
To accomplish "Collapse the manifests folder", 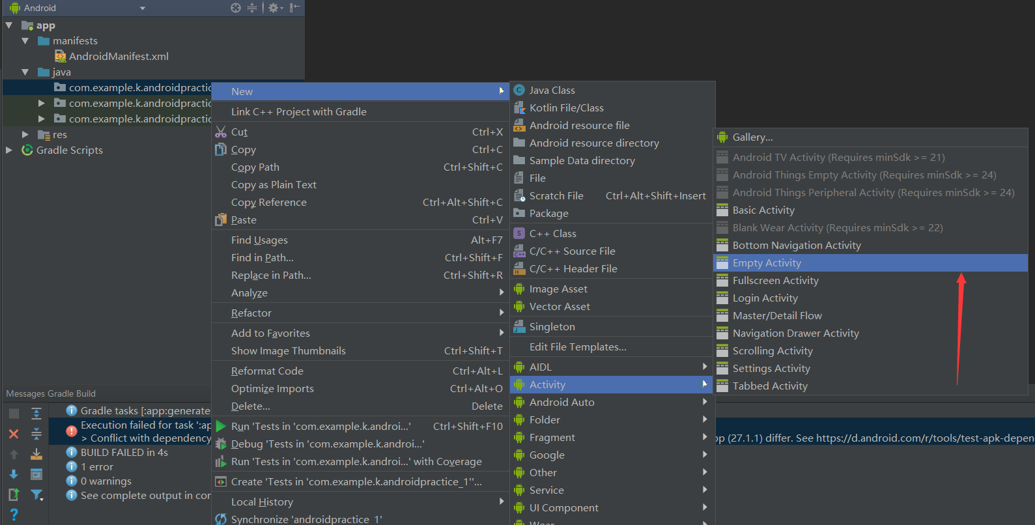I will [25, 41].
